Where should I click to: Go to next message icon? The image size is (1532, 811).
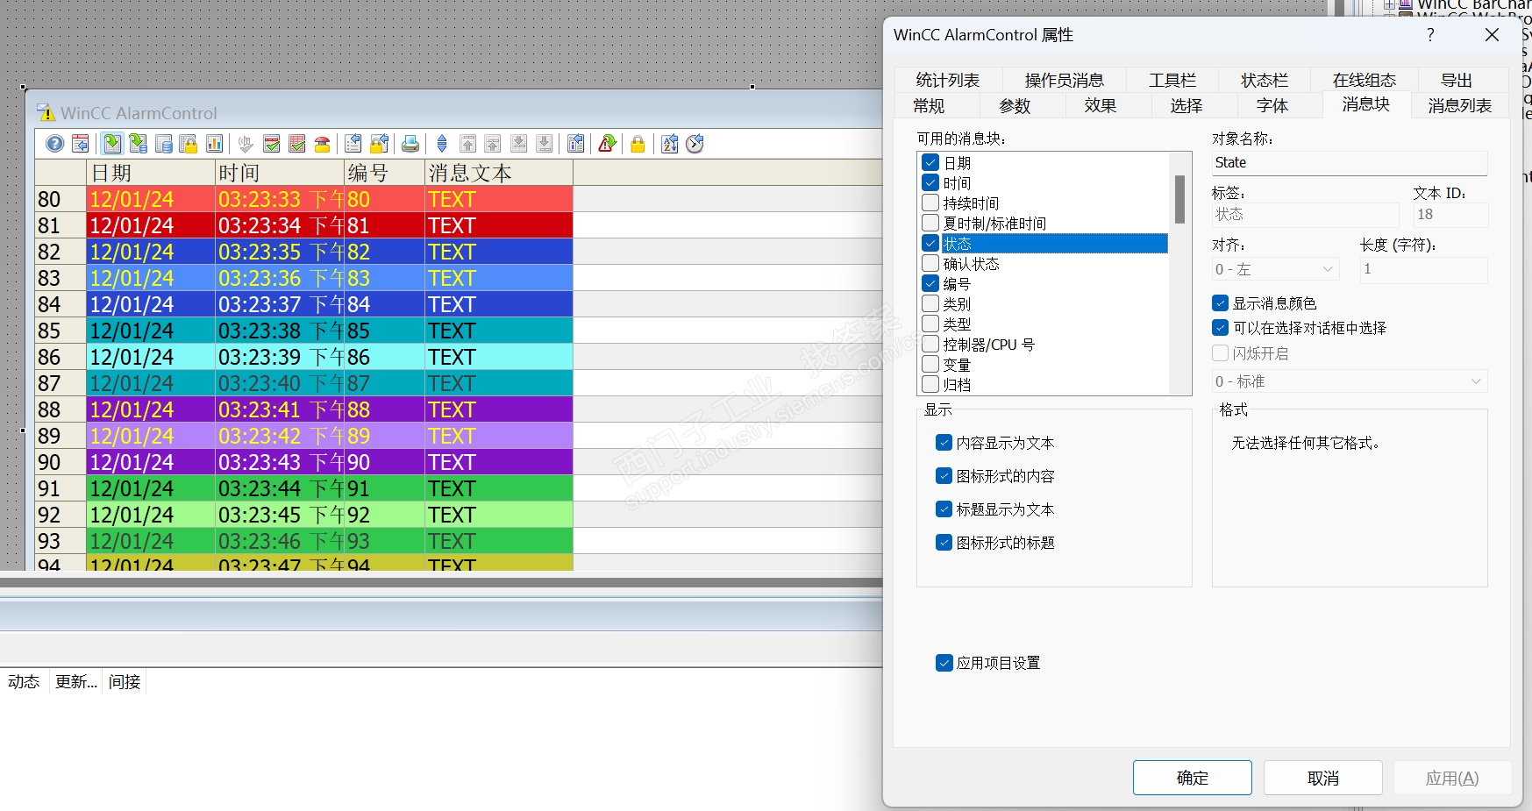(519, 144)
